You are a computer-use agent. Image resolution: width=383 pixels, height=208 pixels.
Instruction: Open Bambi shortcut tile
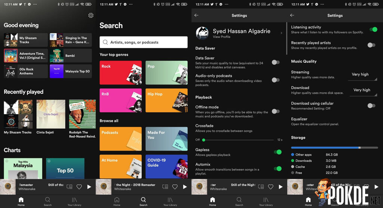coord(71,55)
